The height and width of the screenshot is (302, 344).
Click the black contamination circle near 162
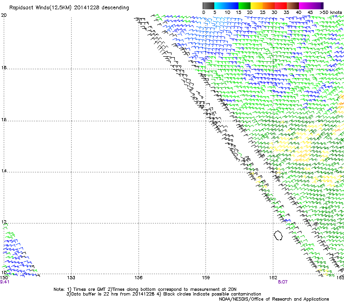278,235
